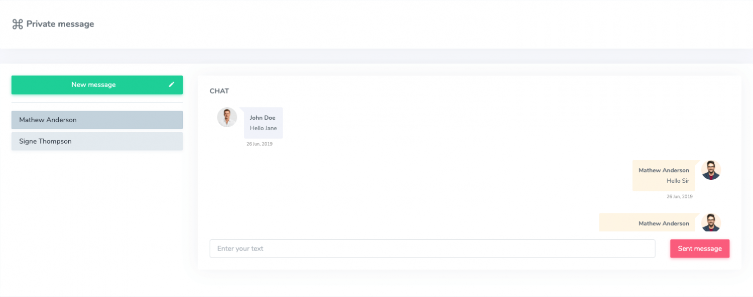Focus the Enter your text field
The height and width of the screenshot is (297, 753).
point(432,248)
